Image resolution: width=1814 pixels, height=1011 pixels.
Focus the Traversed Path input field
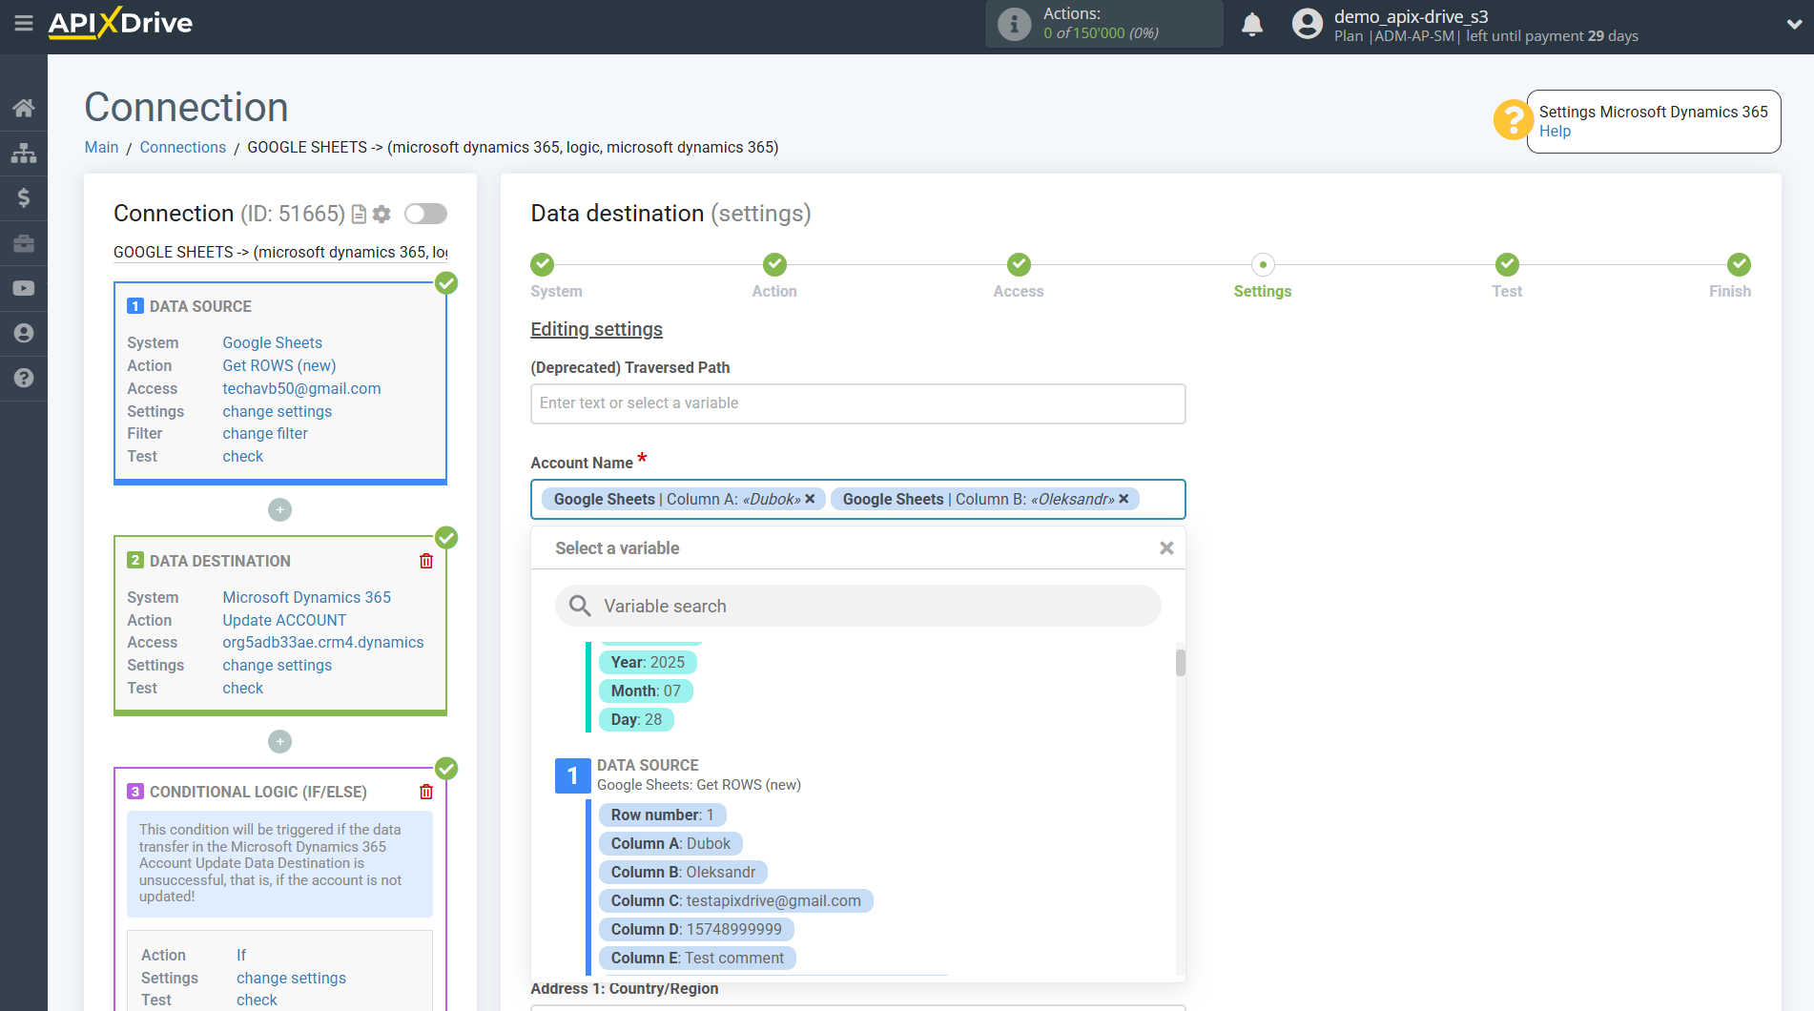pos(857,403)
